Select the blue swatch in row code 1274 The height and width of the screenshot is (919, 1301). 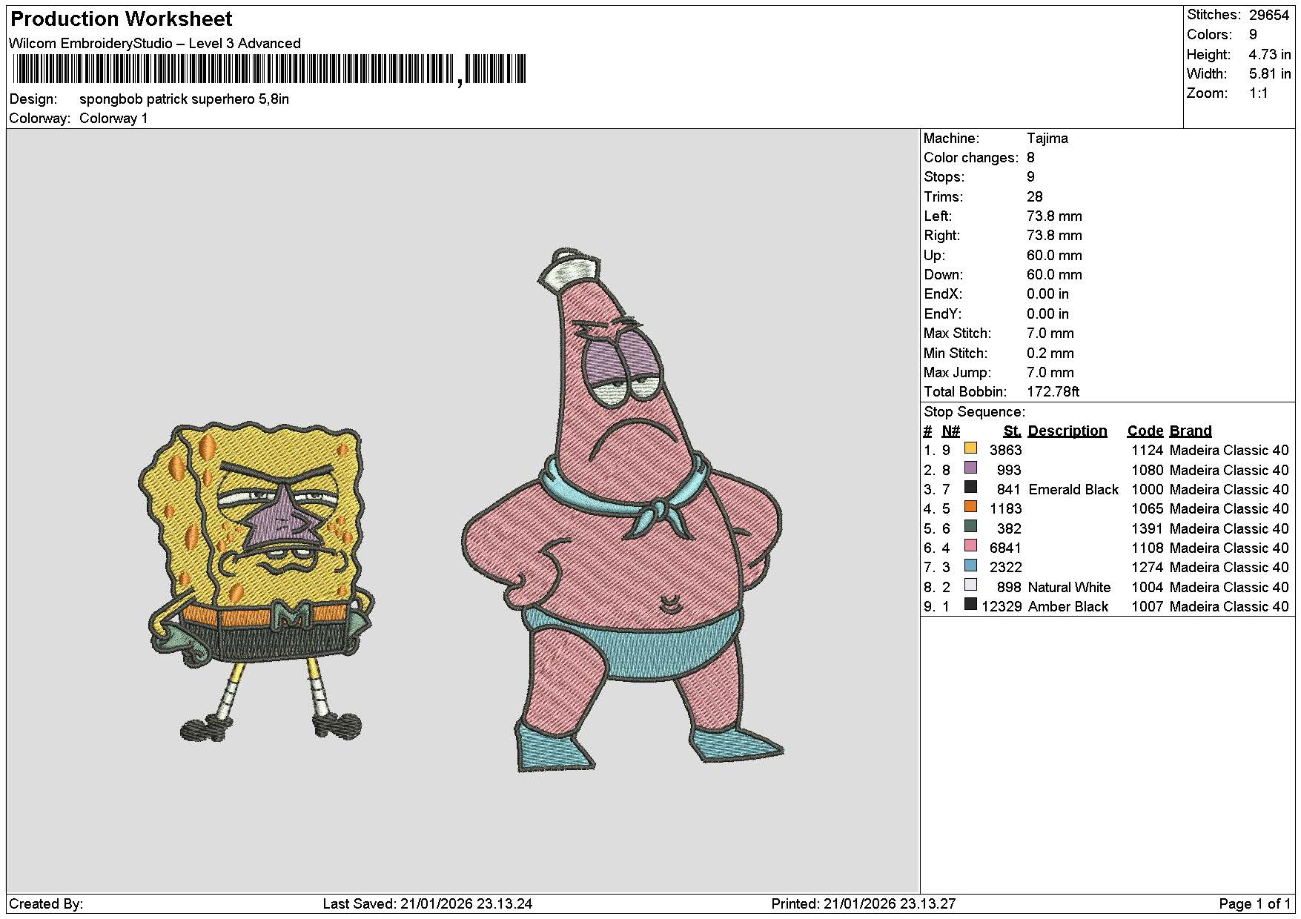click(x=970, y=565)
